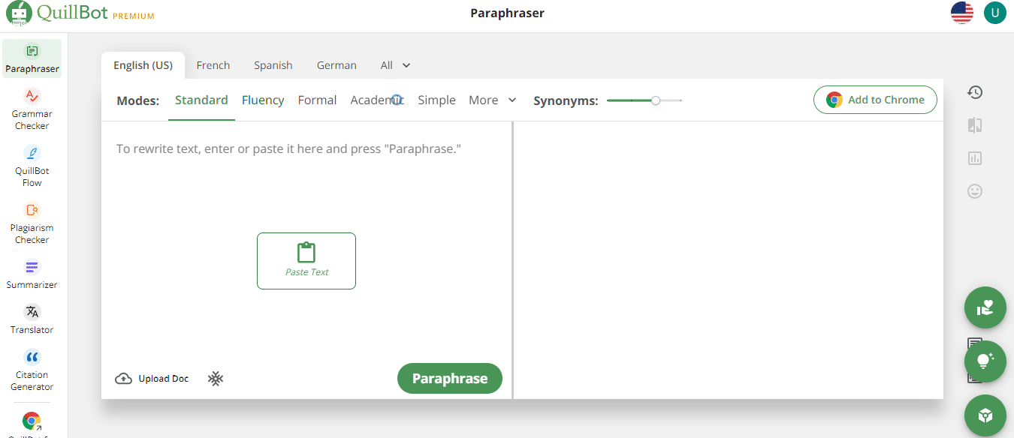Open the Translator tool

coord(32,319)
